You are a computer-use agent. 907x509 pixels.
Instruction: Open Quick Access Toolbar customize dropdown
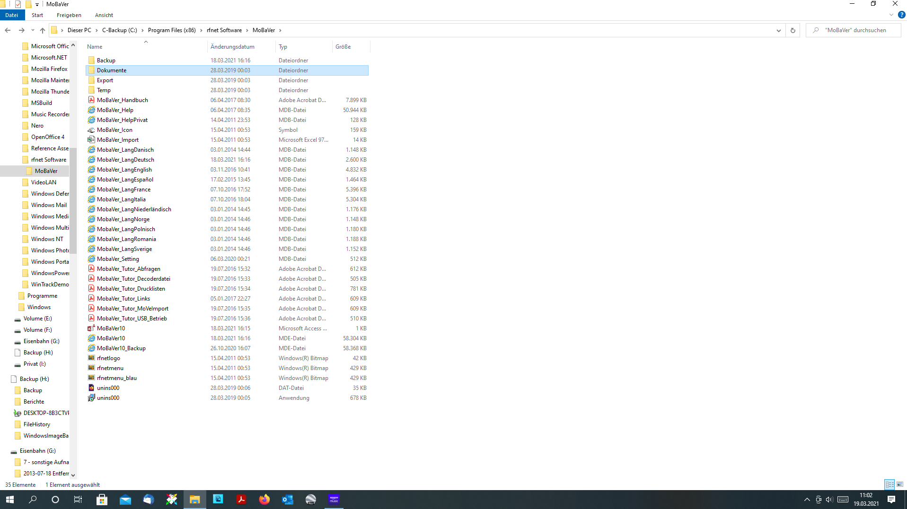pyautogui.click(x=37, y=4)
